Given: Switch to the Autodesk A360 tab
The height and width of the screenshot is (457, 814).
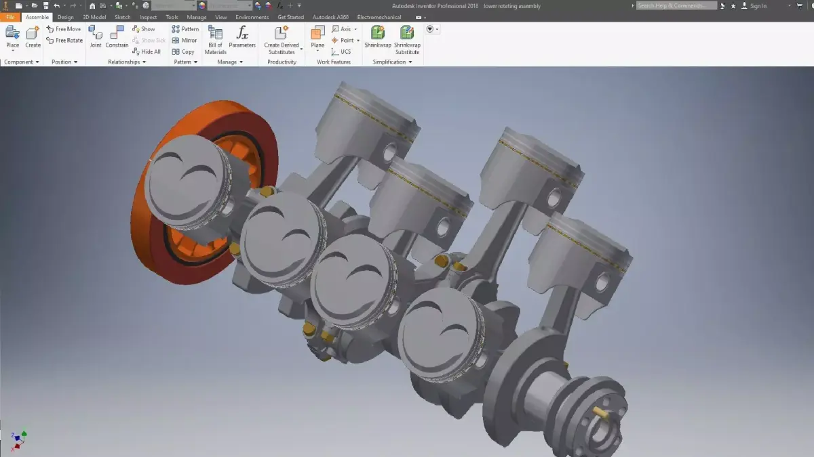Looking at the screenshot, I should click(x=332, y=17).
